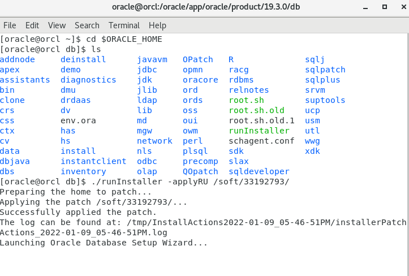Open the Help menu
The width and height of the screenshot is (409, 276).
pos(157,25)
